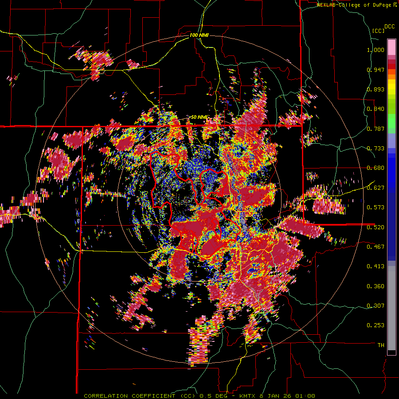Image resolution: width=399 pixels, height=399 pixels.
Task: Click the 0.307 value on color scale
Action: [376, 306]
